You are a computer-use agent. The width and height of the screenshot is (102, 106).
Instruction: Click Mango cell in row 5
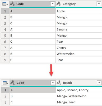pos(79,36)
